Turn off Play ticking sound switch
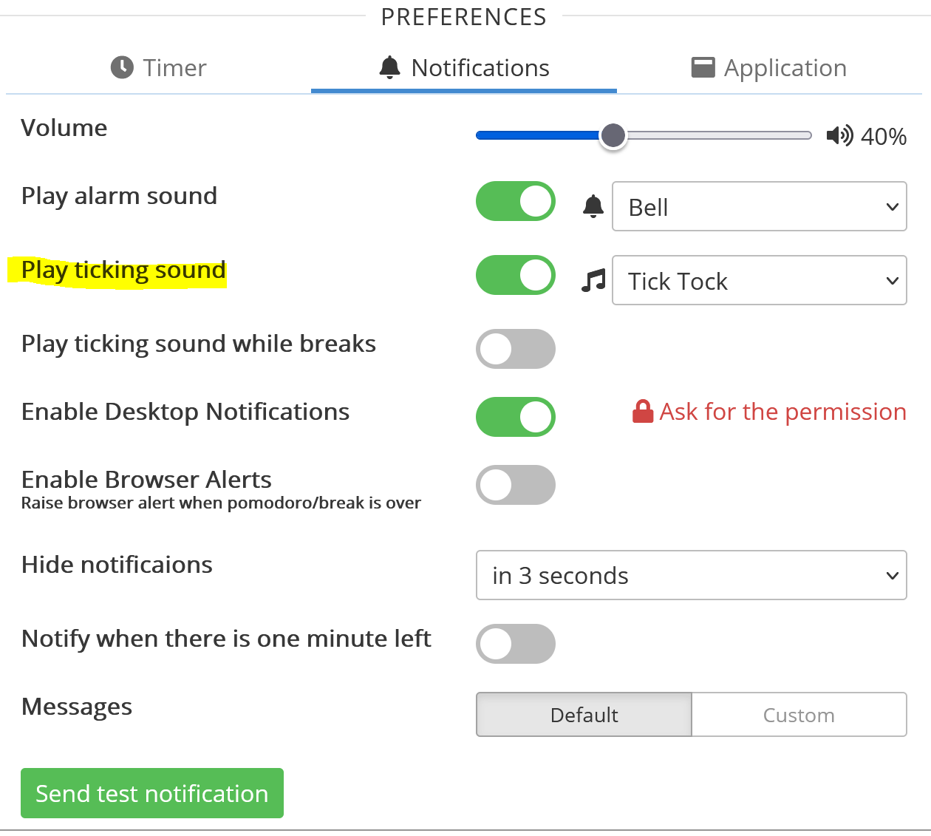The width and height of the screenshot is (931, 836). (516, 275)
